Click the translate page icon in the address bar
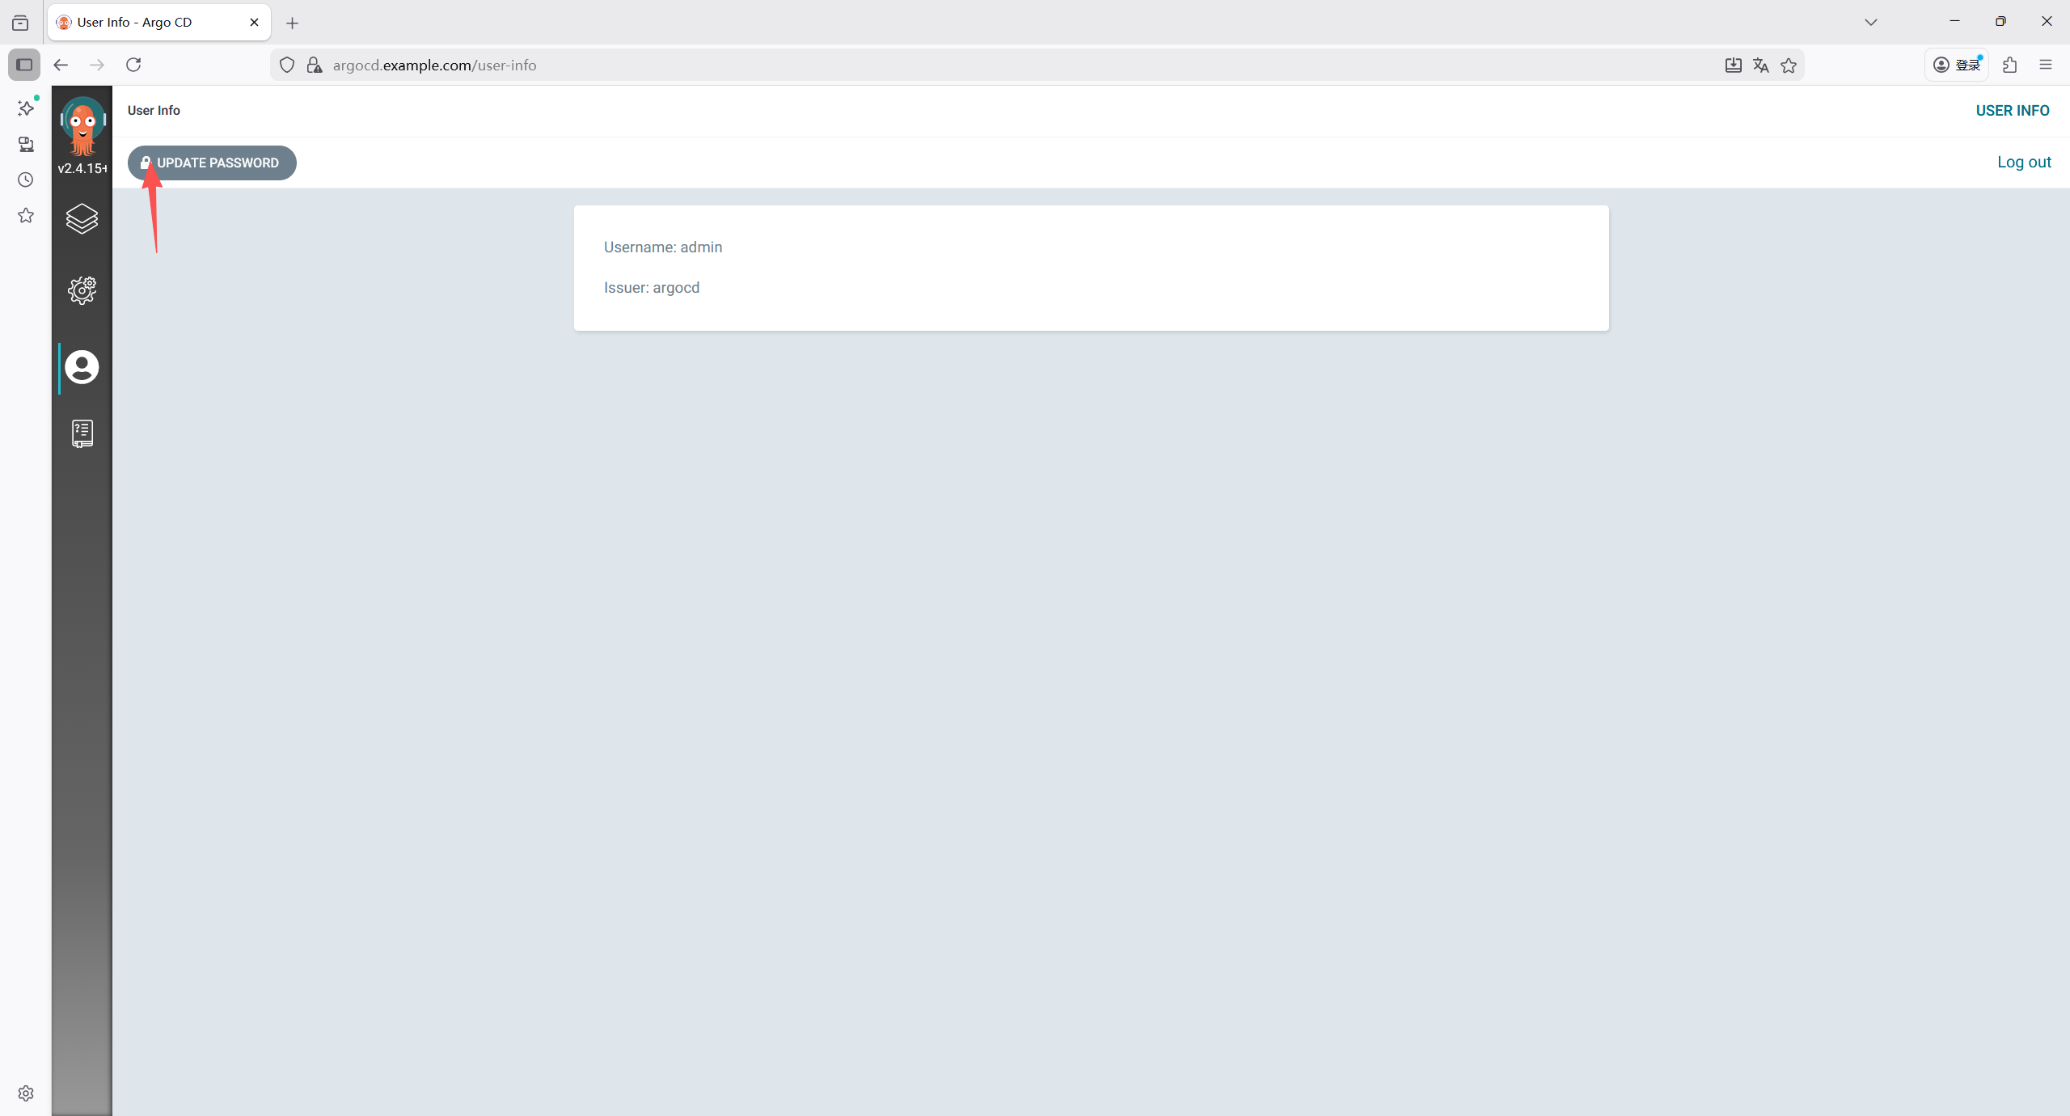The width and height of the screenshot is (2070, 1116). pyautogui.click(x=1760, y=66)
